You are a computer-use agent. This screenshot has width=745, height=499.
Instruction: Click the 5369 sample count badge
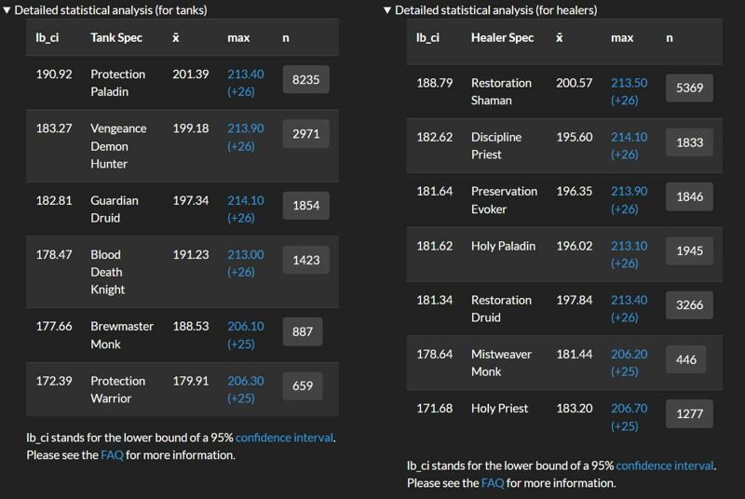[x=689, y=88]
